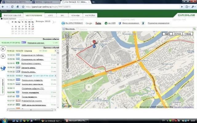Viewport: 197px width, 123px height.
Task: Click the по GSM link
Action: click(x=112, y=23)
